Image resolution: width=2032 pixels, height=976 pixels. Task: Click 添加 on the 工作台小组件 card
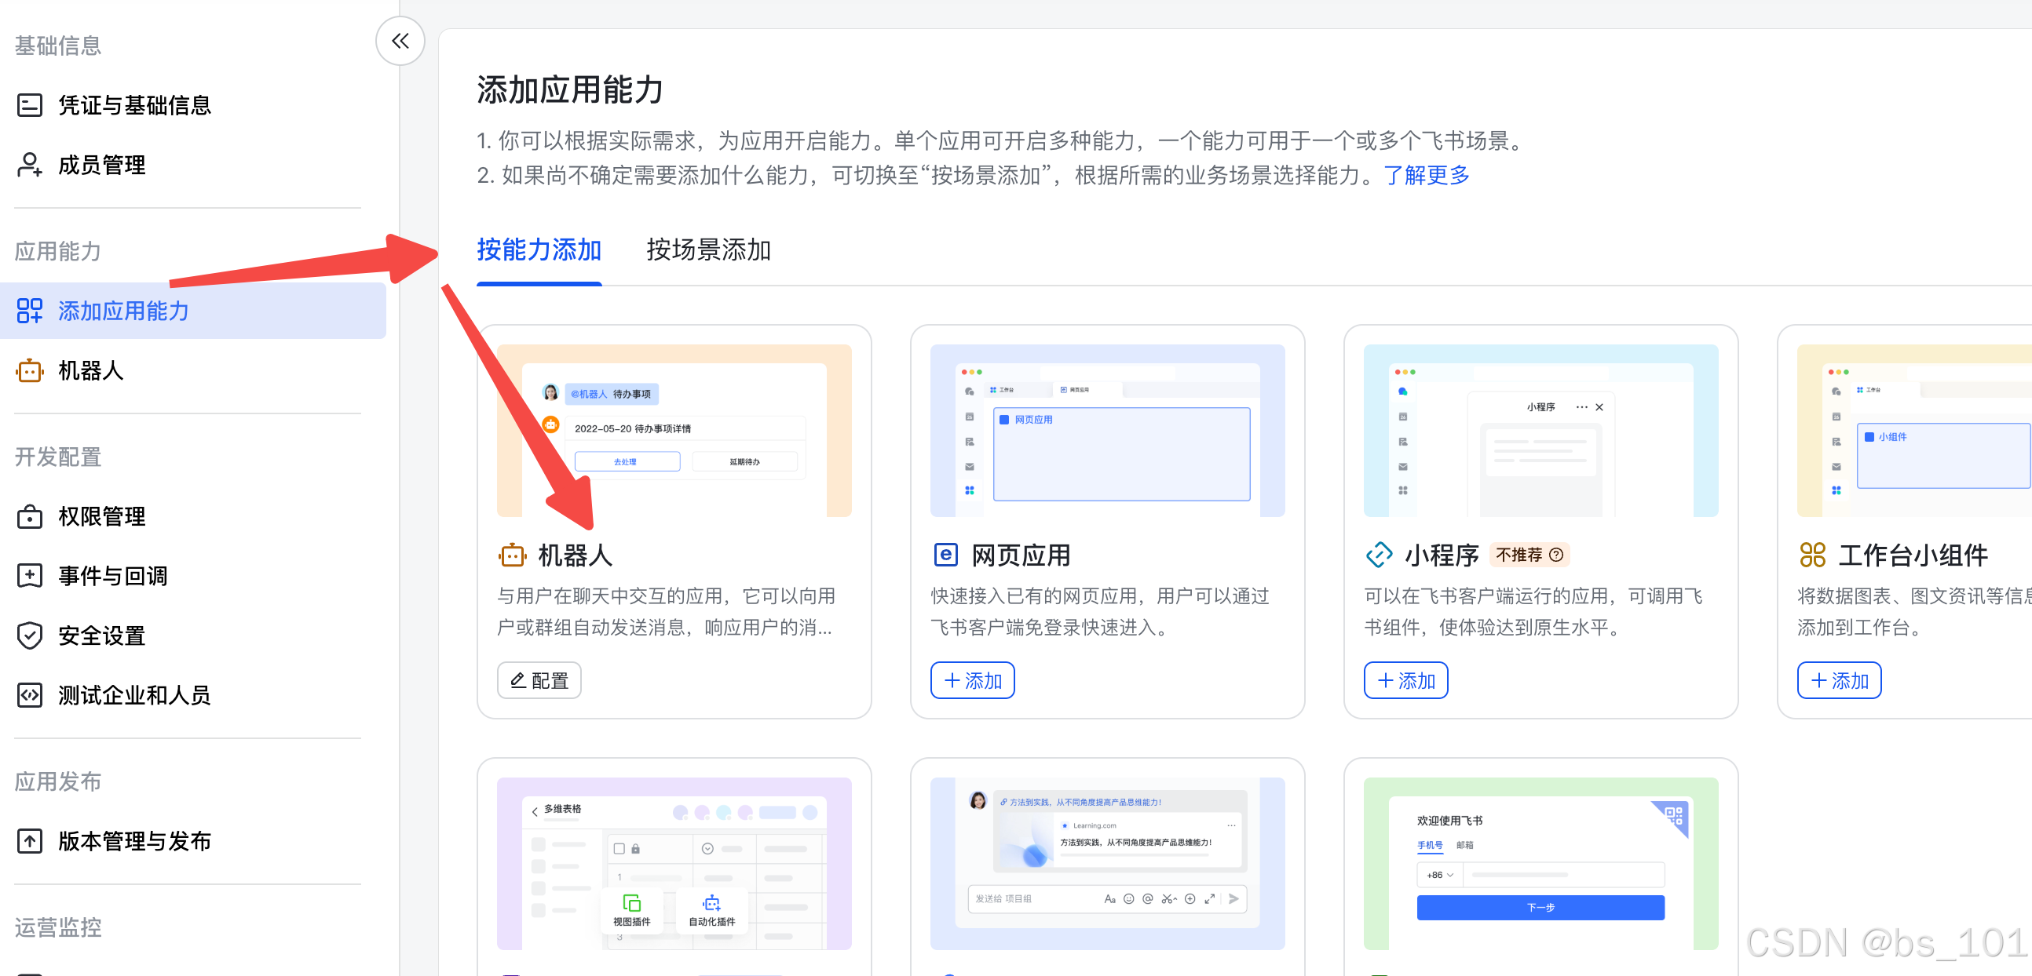pyautogui.click(x=1840, y=680)
